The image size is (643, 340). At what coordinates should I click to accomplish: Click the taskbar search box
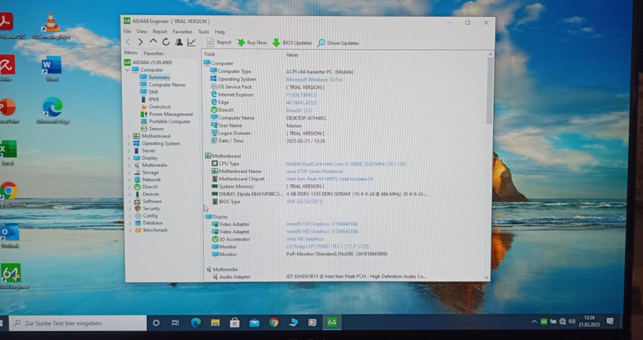point(77,323)
